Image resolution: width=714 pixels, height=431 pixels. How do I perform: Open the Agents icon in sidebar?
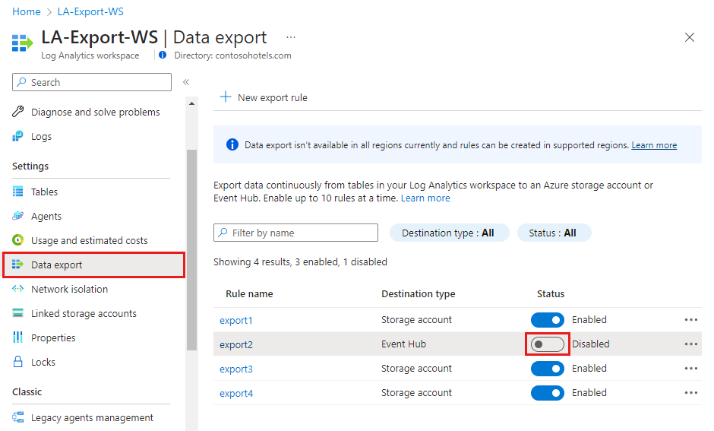pos(18,217)
